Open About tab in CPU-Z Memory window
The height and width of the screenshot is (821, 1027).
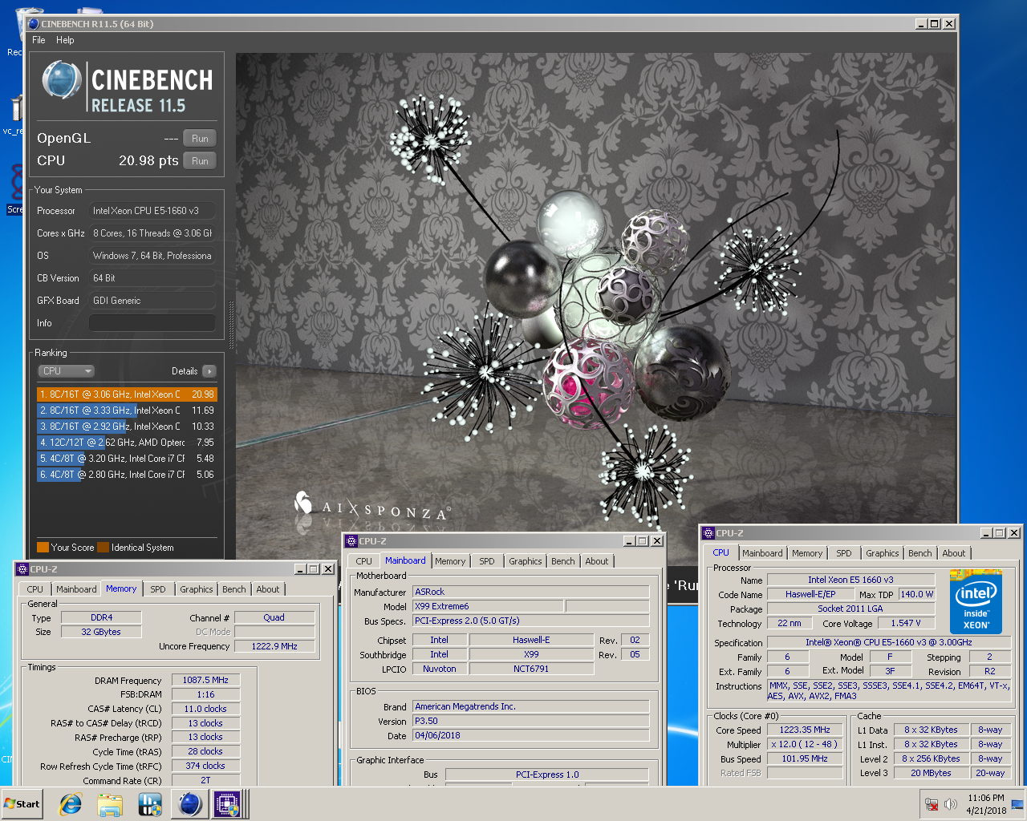pyautogui.click(x=268, y=589)
